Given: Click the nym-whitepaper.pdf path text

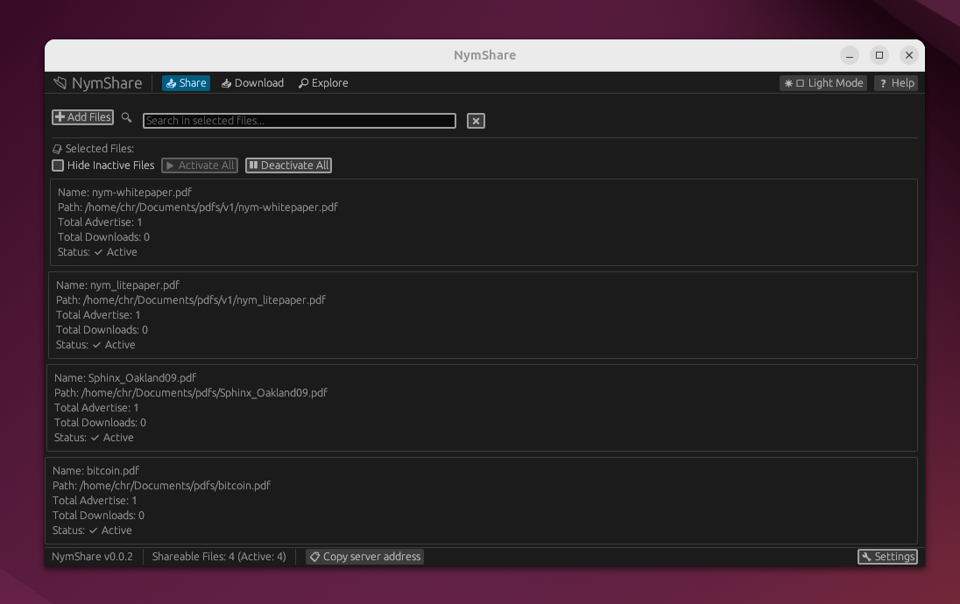Looking at the screenshot, I should 198,207.
